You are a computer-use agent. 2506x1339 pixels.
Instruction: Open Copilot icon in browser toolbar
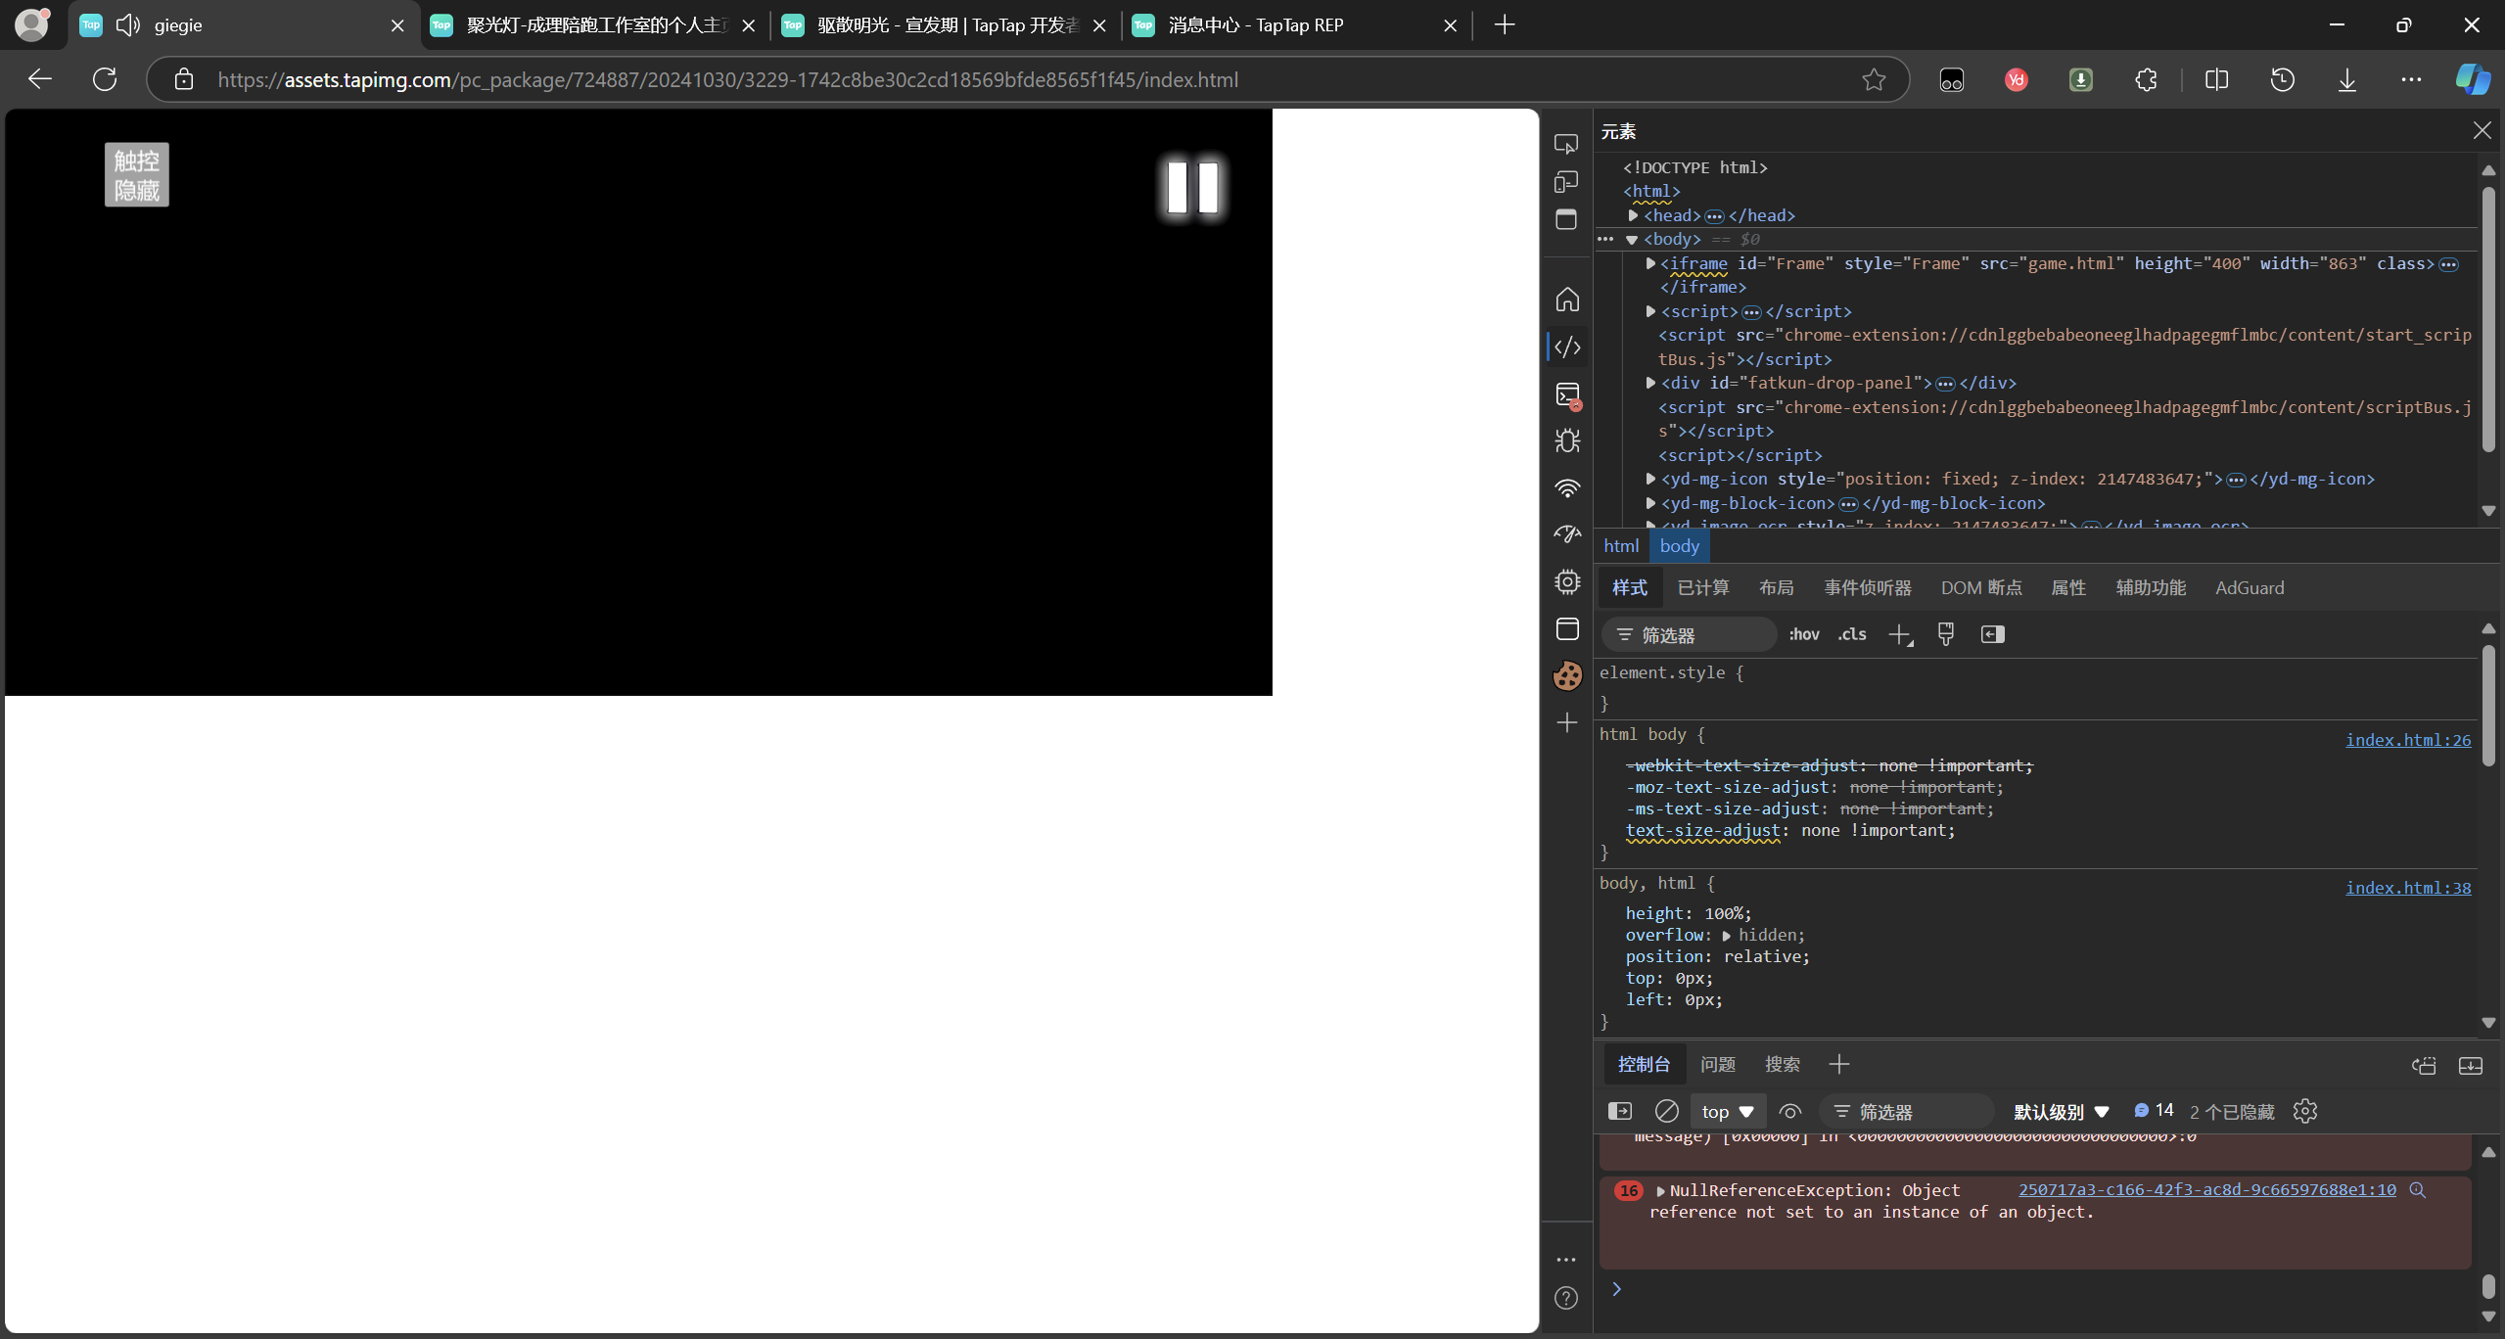point(2472,79)
